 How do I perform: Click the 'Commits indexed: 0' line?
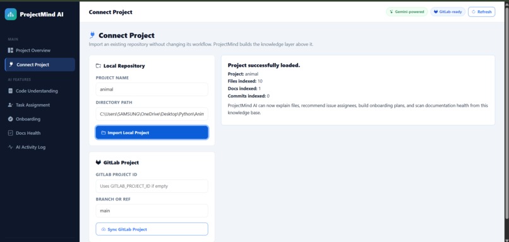point(249,96)
